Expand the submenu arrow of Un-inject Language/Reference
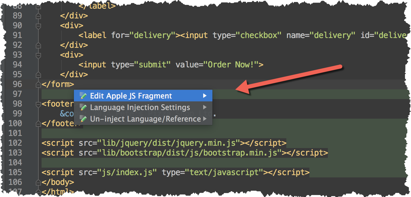The image size is (411, 197). pos(205,119)
